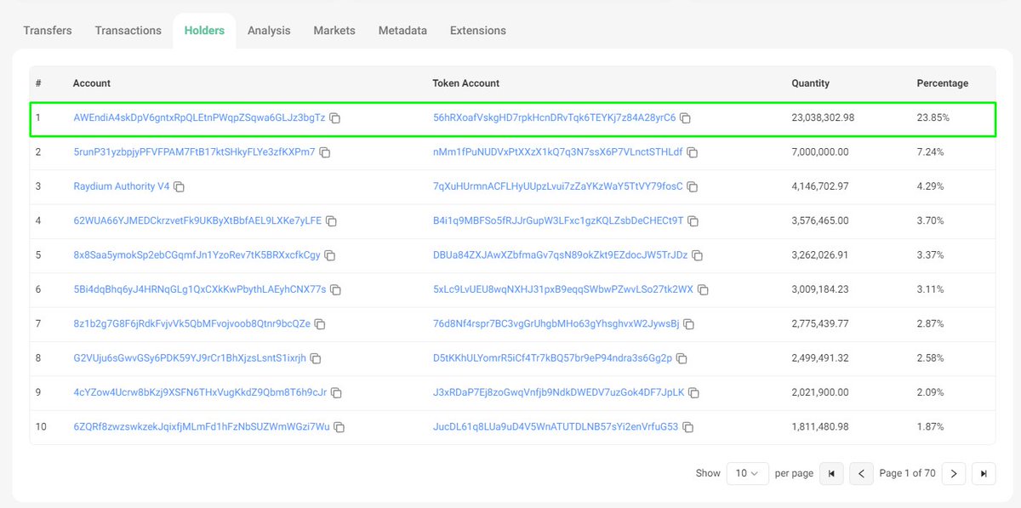Jump to the last page of holders
1021x508 pixels.
click(x=984, y=473)
